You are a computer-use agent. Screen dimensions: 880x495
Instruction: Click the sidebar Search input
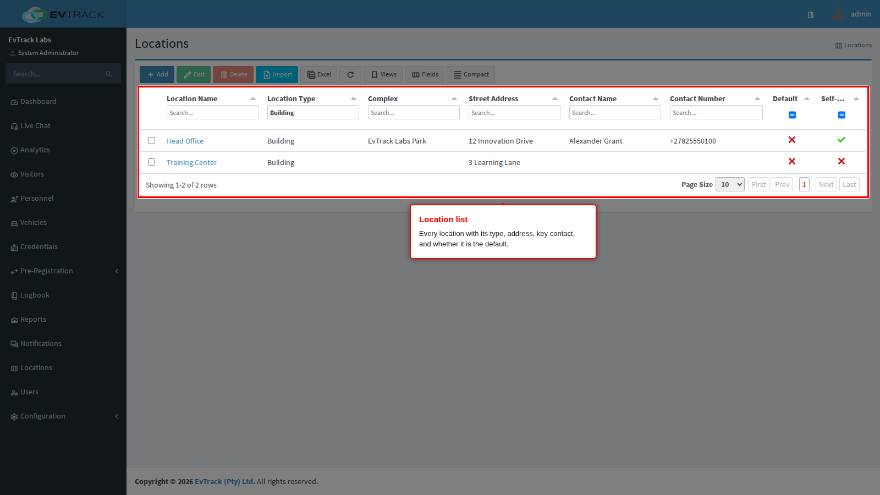point(55,74)
